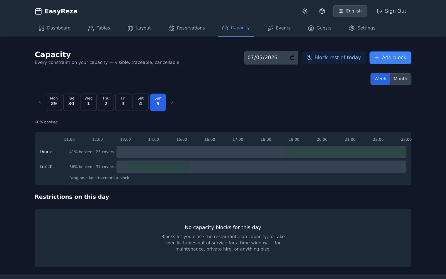Go to next week with right chevron
Viewport: 446px width, 279px height.
172,102
